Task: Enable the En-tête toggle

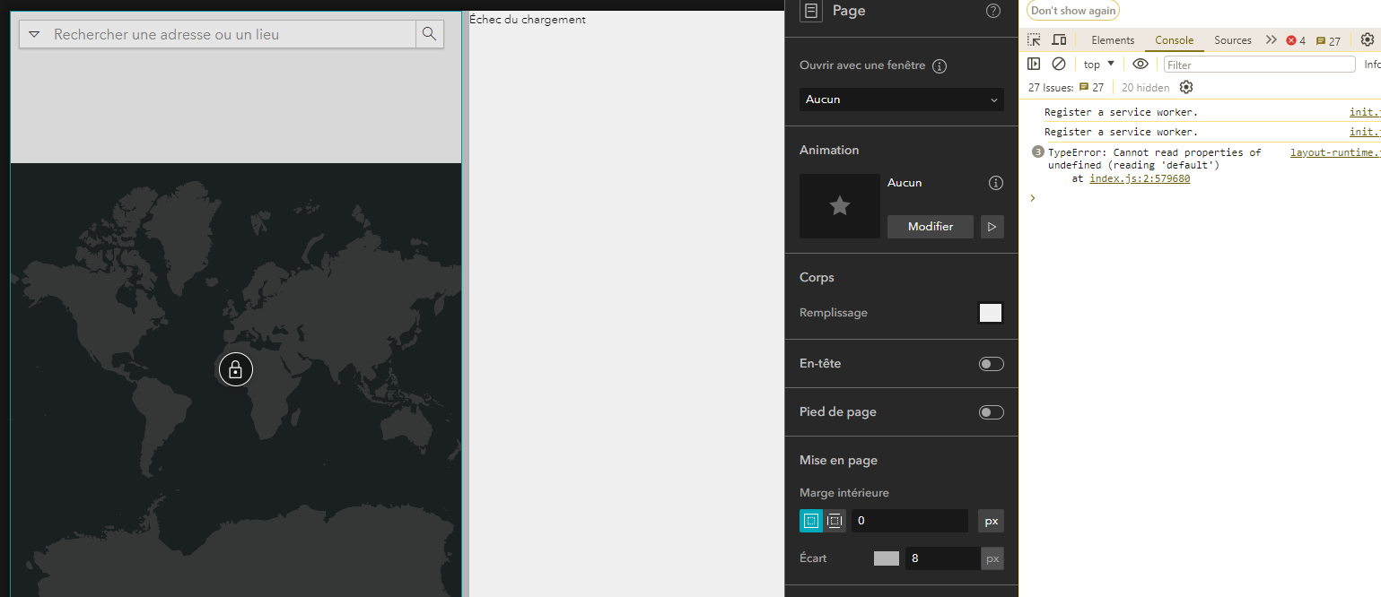Action: pos(991,363)
